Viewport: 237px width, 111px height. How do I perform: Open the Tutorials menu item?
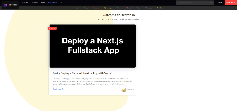point(34,3)
